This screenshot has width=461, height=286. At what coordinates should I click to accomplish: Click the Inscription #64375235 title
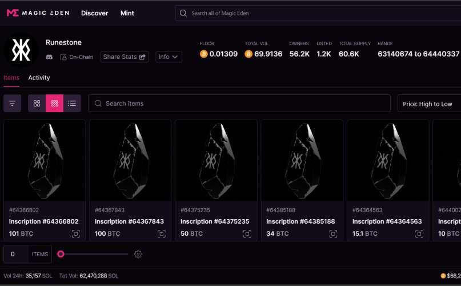215,221
